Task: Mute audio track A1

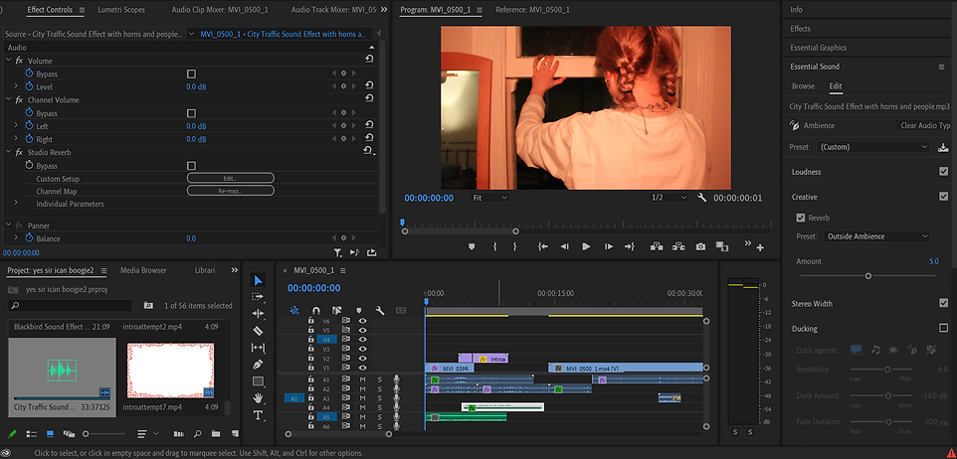Action: tap(362, 380)
